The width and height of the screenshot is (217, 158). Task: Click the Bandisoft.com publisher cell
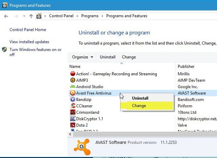(191, 100)
